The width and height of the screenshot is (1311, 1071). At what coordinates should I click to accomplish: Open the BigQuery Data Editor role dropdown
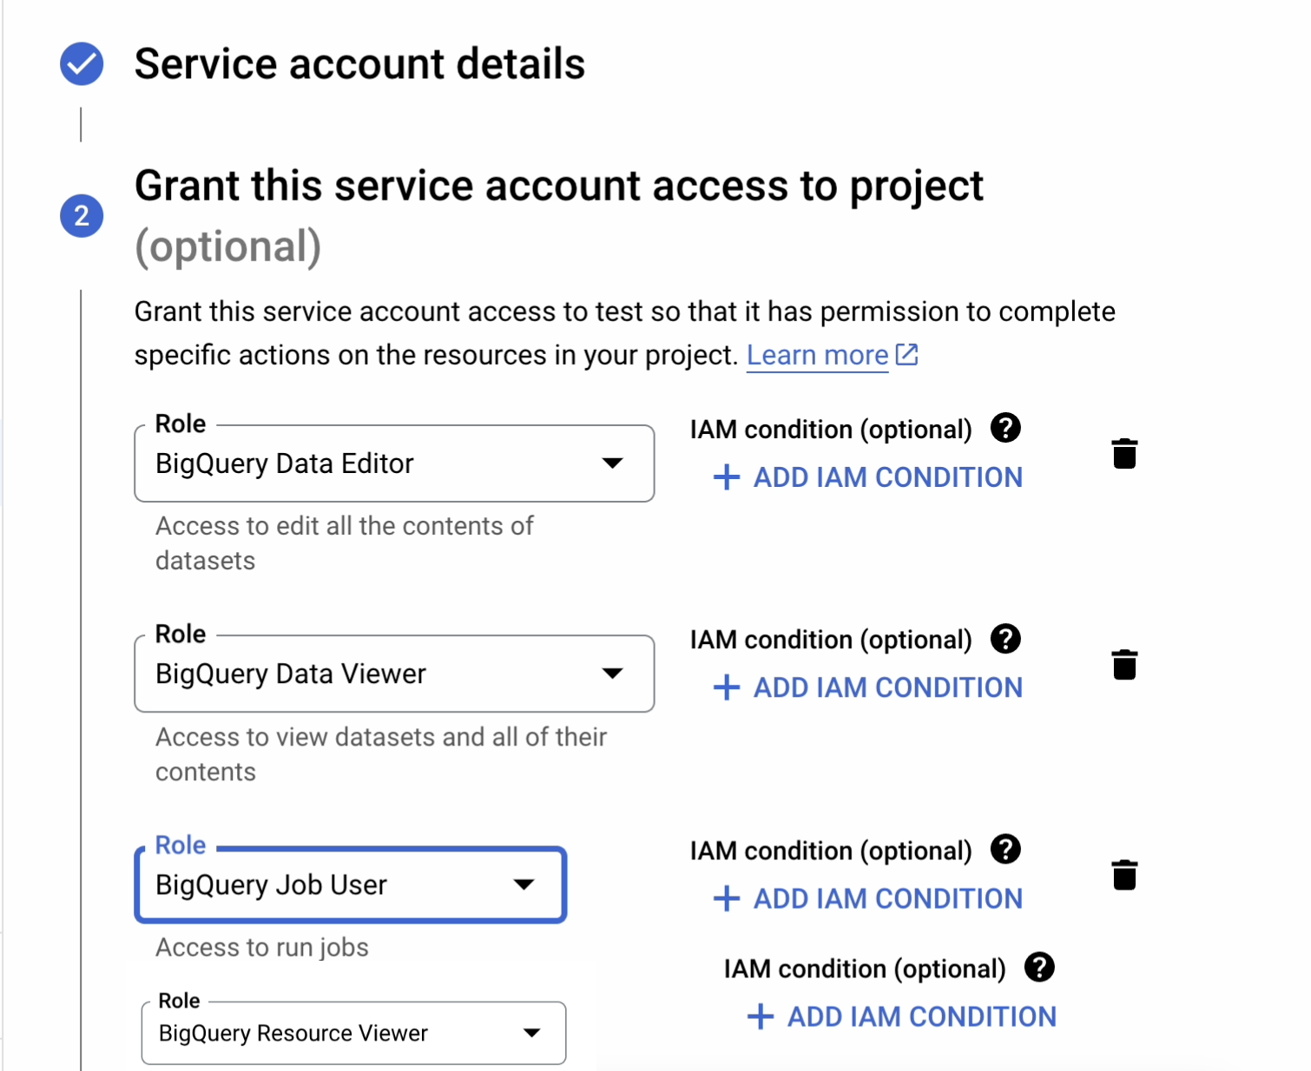click(x=394, y=463)
